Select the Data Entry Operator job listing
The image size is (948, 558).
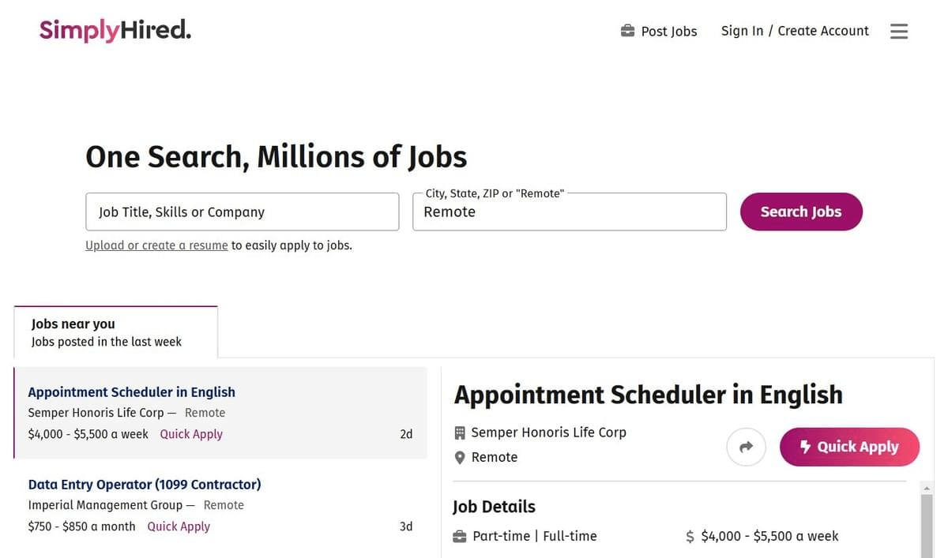pyautogui.click(x=144, y=484)
